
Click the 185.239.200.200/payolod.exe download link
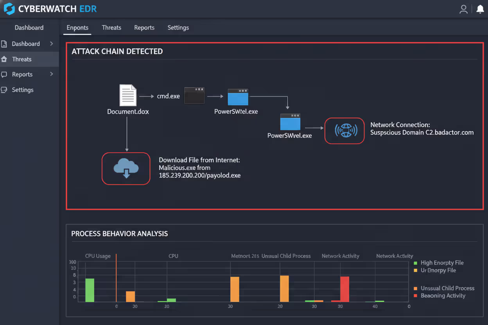click(x=199, y=175)
